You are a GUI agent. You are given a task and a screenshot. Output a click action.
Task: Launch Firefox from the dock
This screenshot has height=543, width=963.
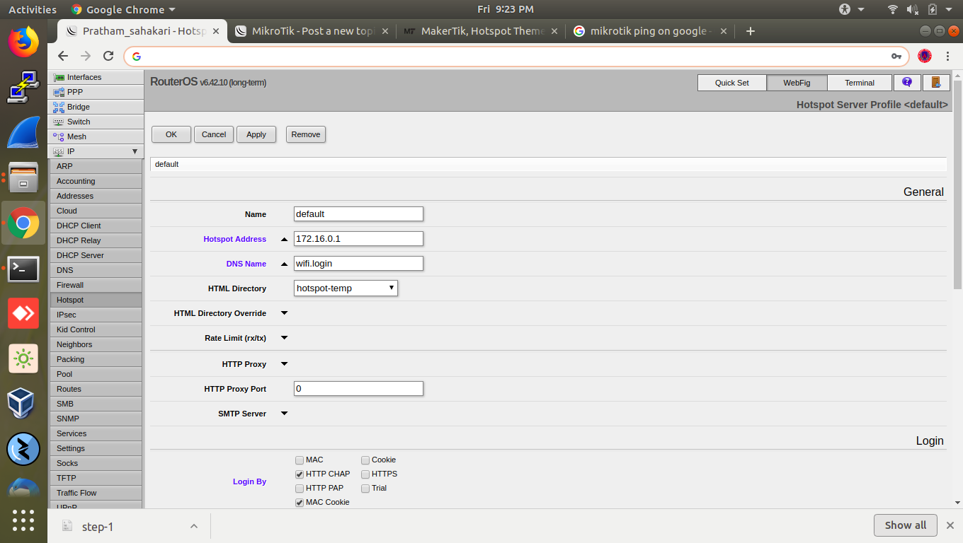[23, 42]
